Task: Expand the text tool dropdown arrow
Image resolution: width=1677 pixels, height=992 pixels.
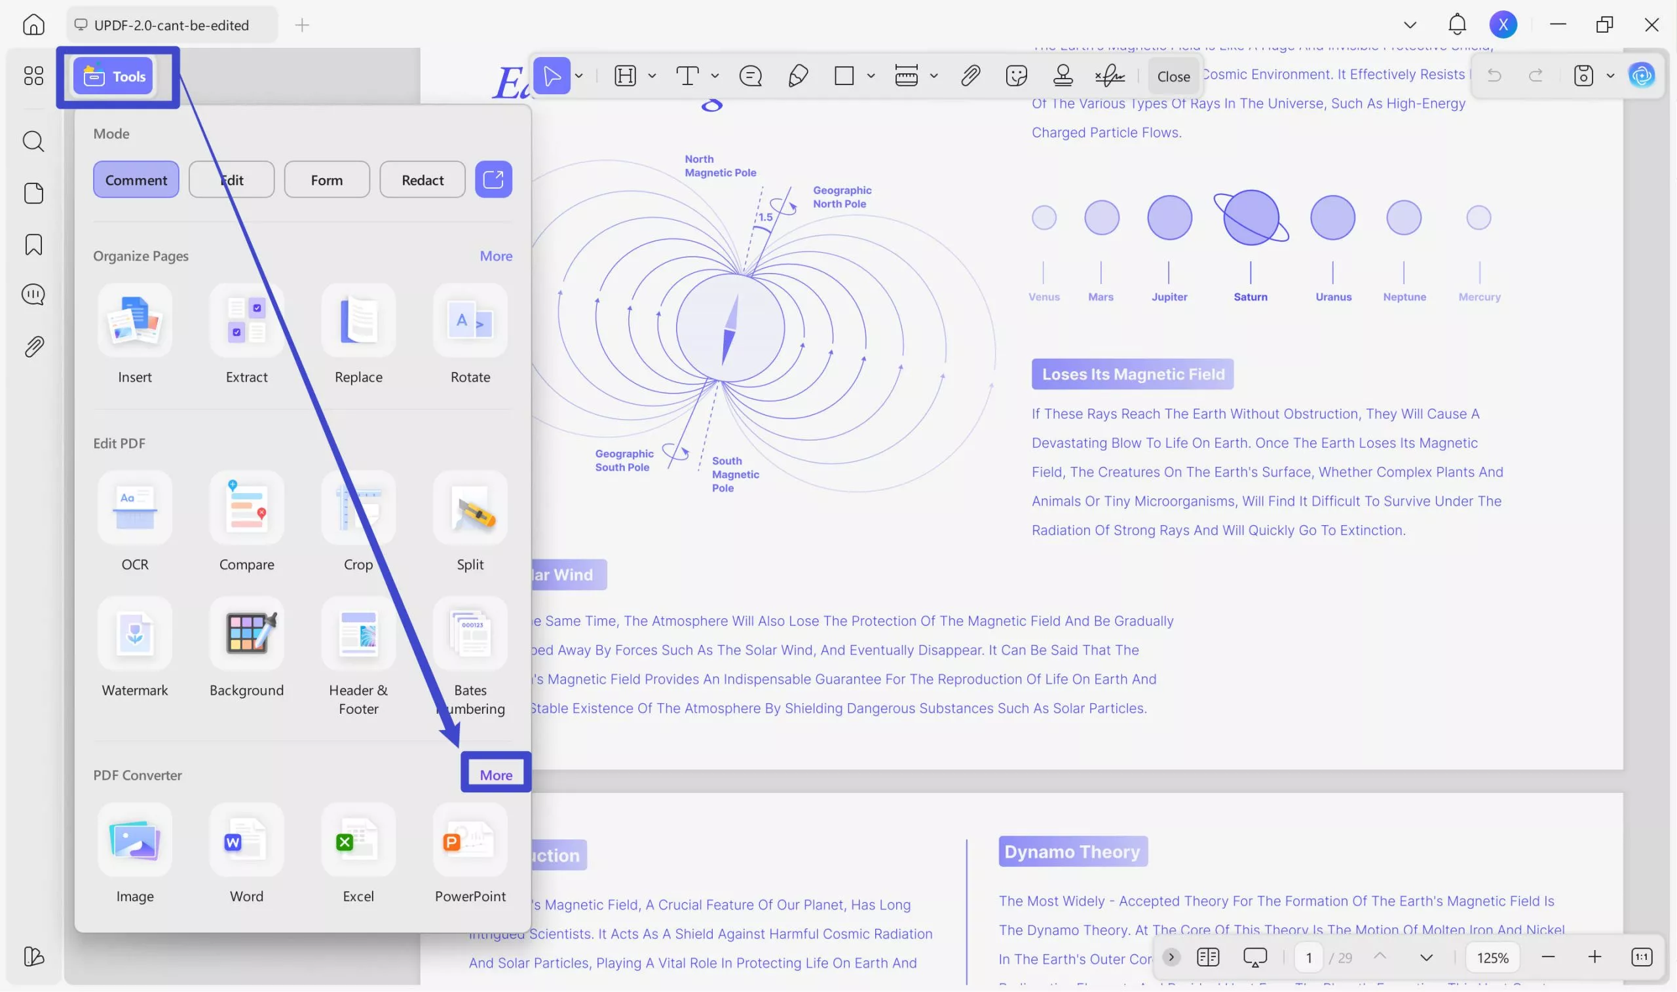Action: [x=715, y=75]
